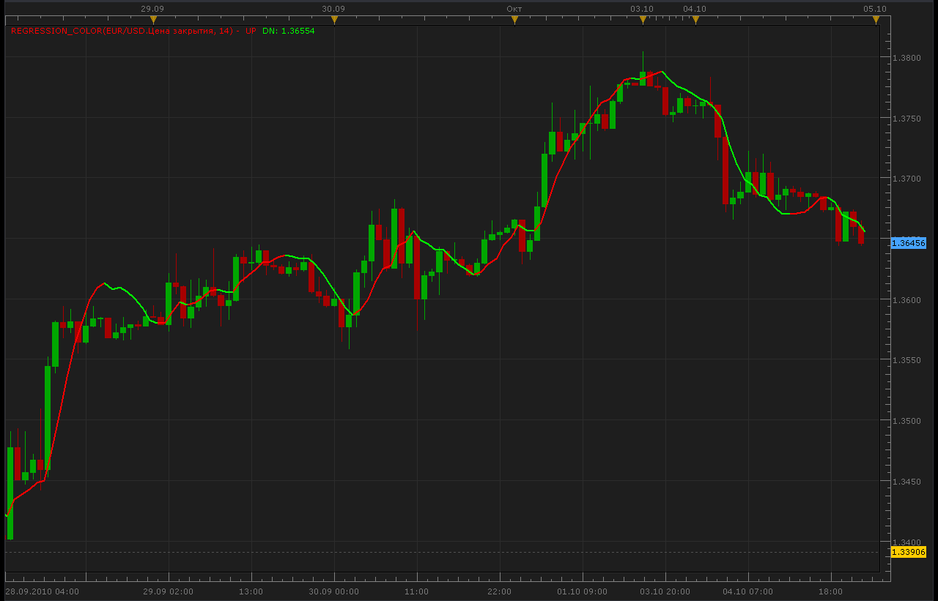938x601 pixels.
Task: Click the 1.3400 price axis label
Action: [x=906, y=542]
